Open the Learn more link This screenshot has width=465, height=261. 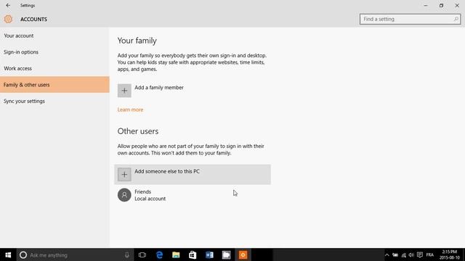(130, 109)
